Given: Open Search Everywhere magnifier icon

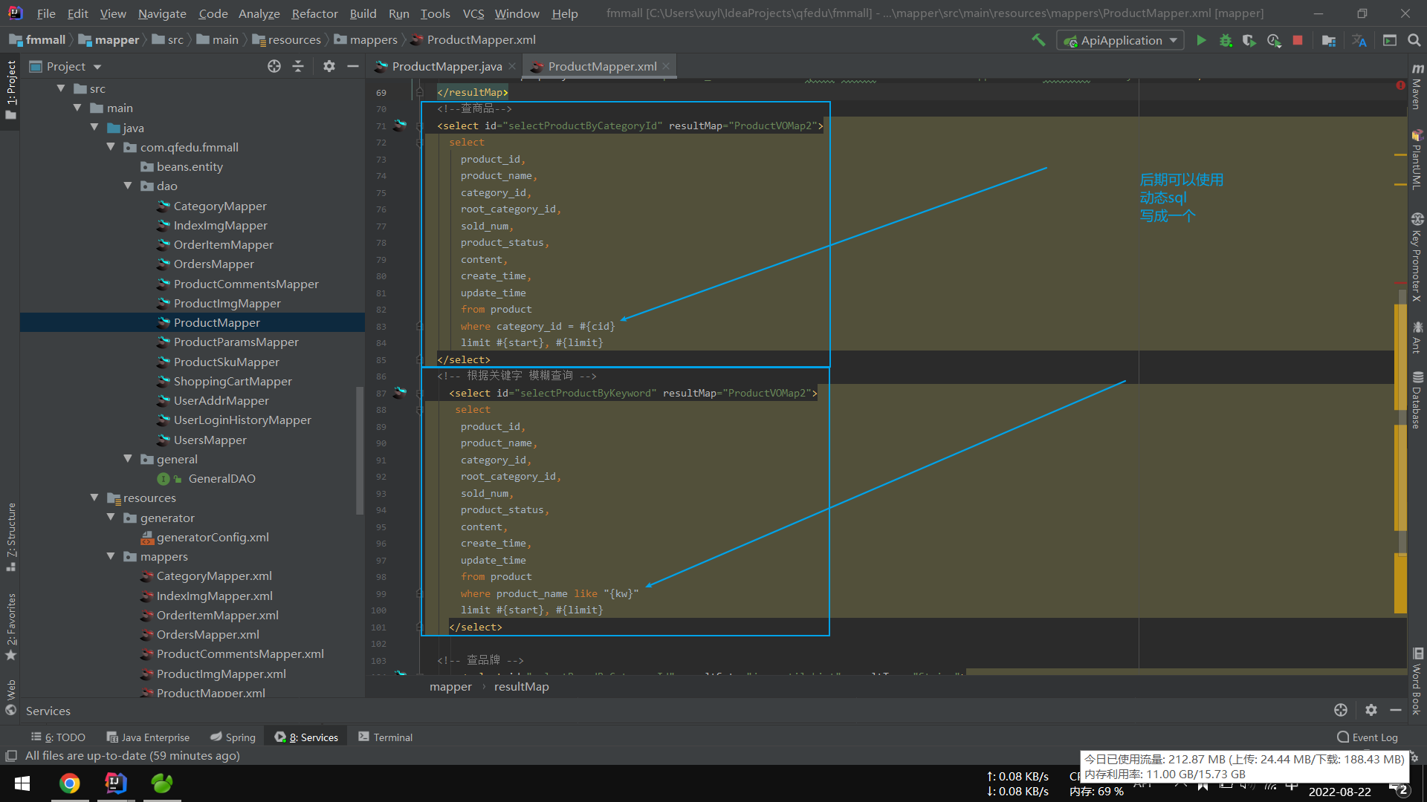Looking at the screenshot, I should pyautogui.click(x=1414, y=40).
